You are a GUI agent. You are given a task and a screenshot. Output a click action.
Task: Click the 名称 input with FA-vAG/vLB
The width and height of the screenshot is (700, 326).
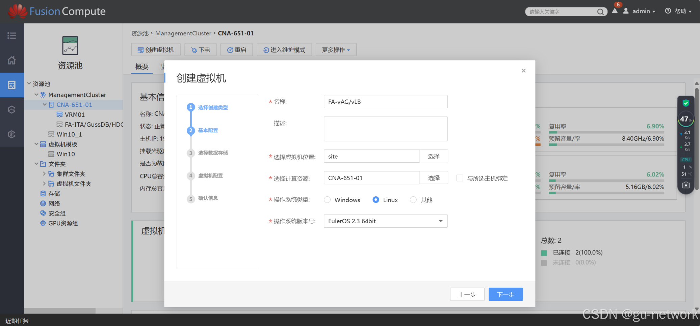click(386, 102)
